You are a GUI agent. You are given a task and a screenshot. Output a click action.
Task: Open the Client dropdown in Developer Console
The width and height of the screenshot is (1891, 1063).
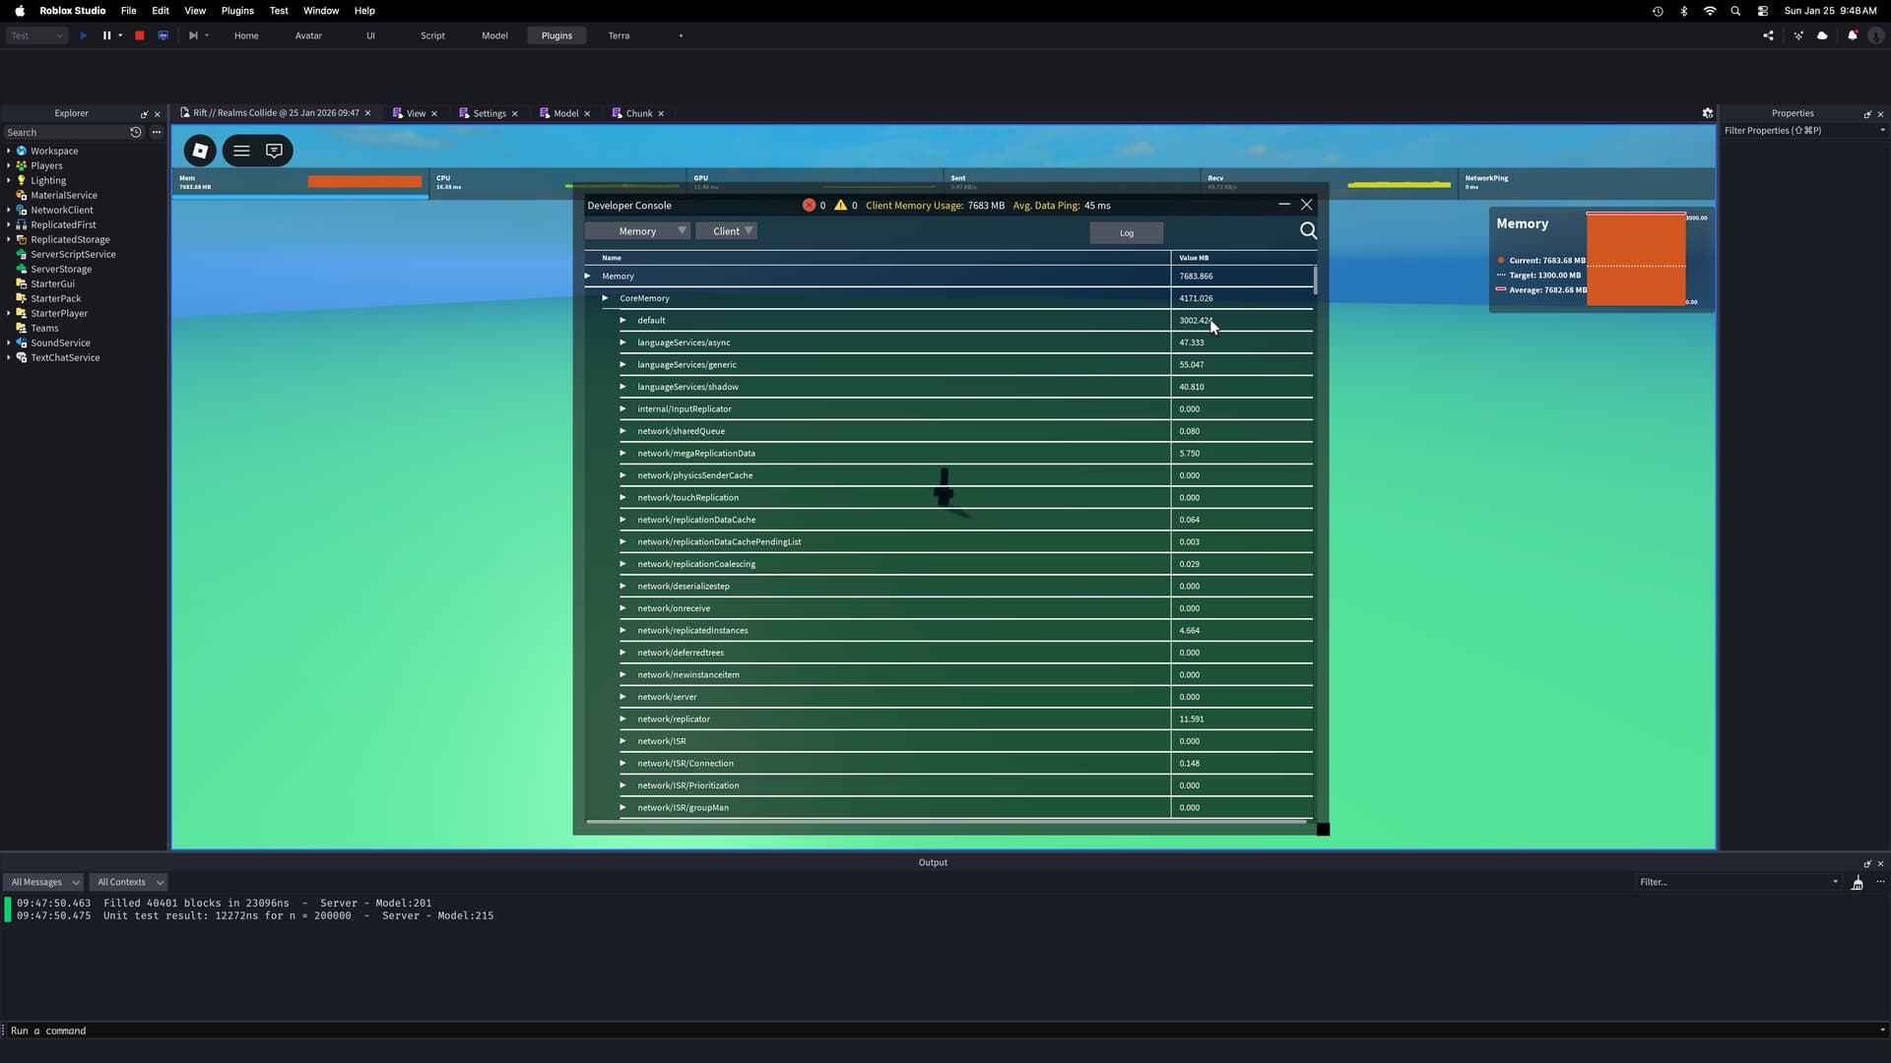tap(727, 231)
